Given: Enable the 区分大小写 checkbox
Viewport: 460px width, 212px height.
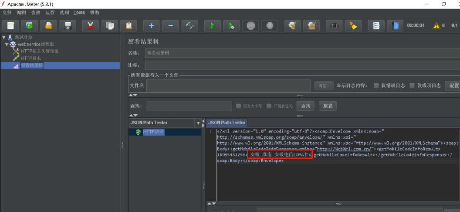Looking at the screenshot, I should click(239, 106).
